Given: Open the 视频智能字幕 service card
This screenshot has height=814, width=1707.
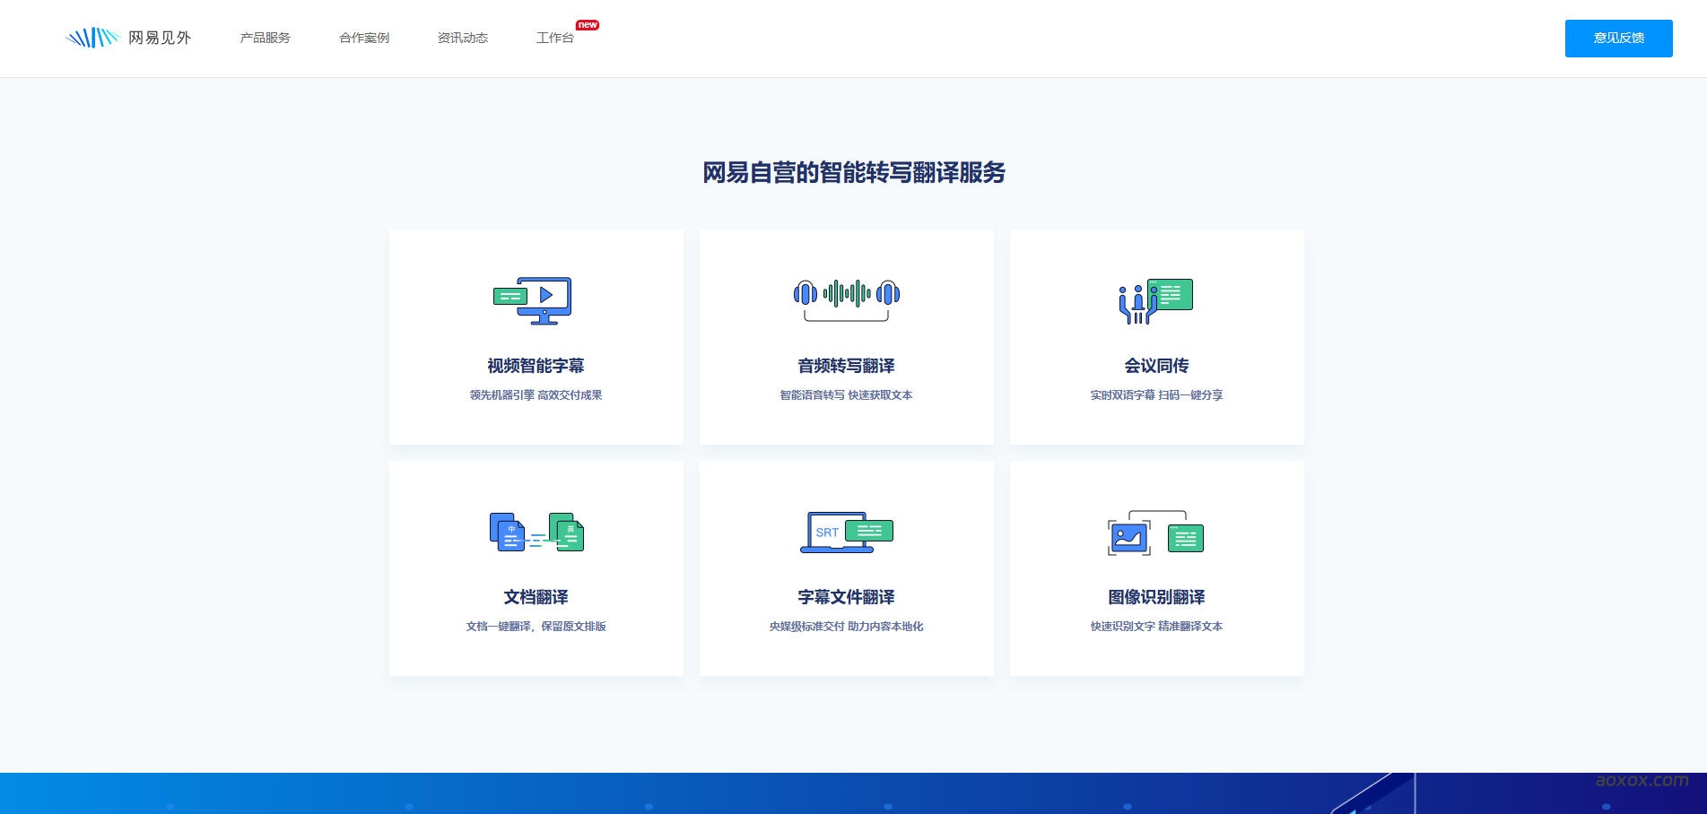Looking at the screenshot, I should 536,337.
